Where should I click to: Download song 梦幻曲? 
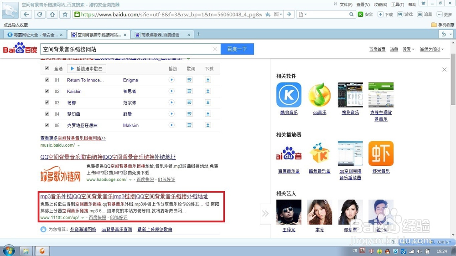click(x=208, y=113)
